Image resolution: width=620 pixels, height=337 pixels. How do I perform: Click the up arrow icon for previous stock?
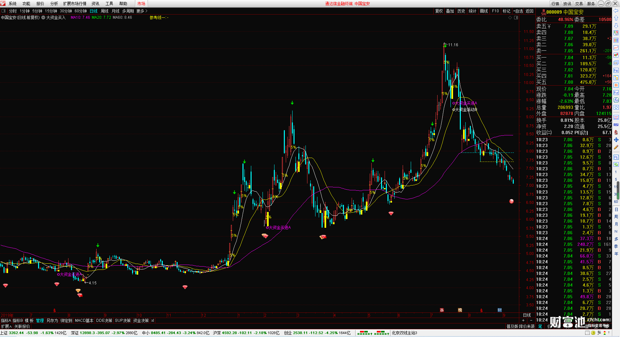(616, 18)
